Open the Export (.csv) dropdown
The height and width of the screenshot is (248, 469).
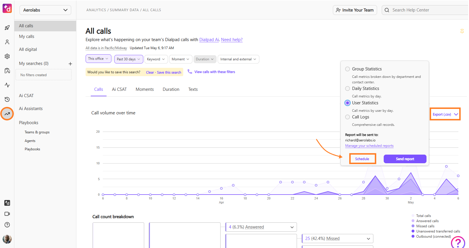pyautogui.click(x=445, y=114)
